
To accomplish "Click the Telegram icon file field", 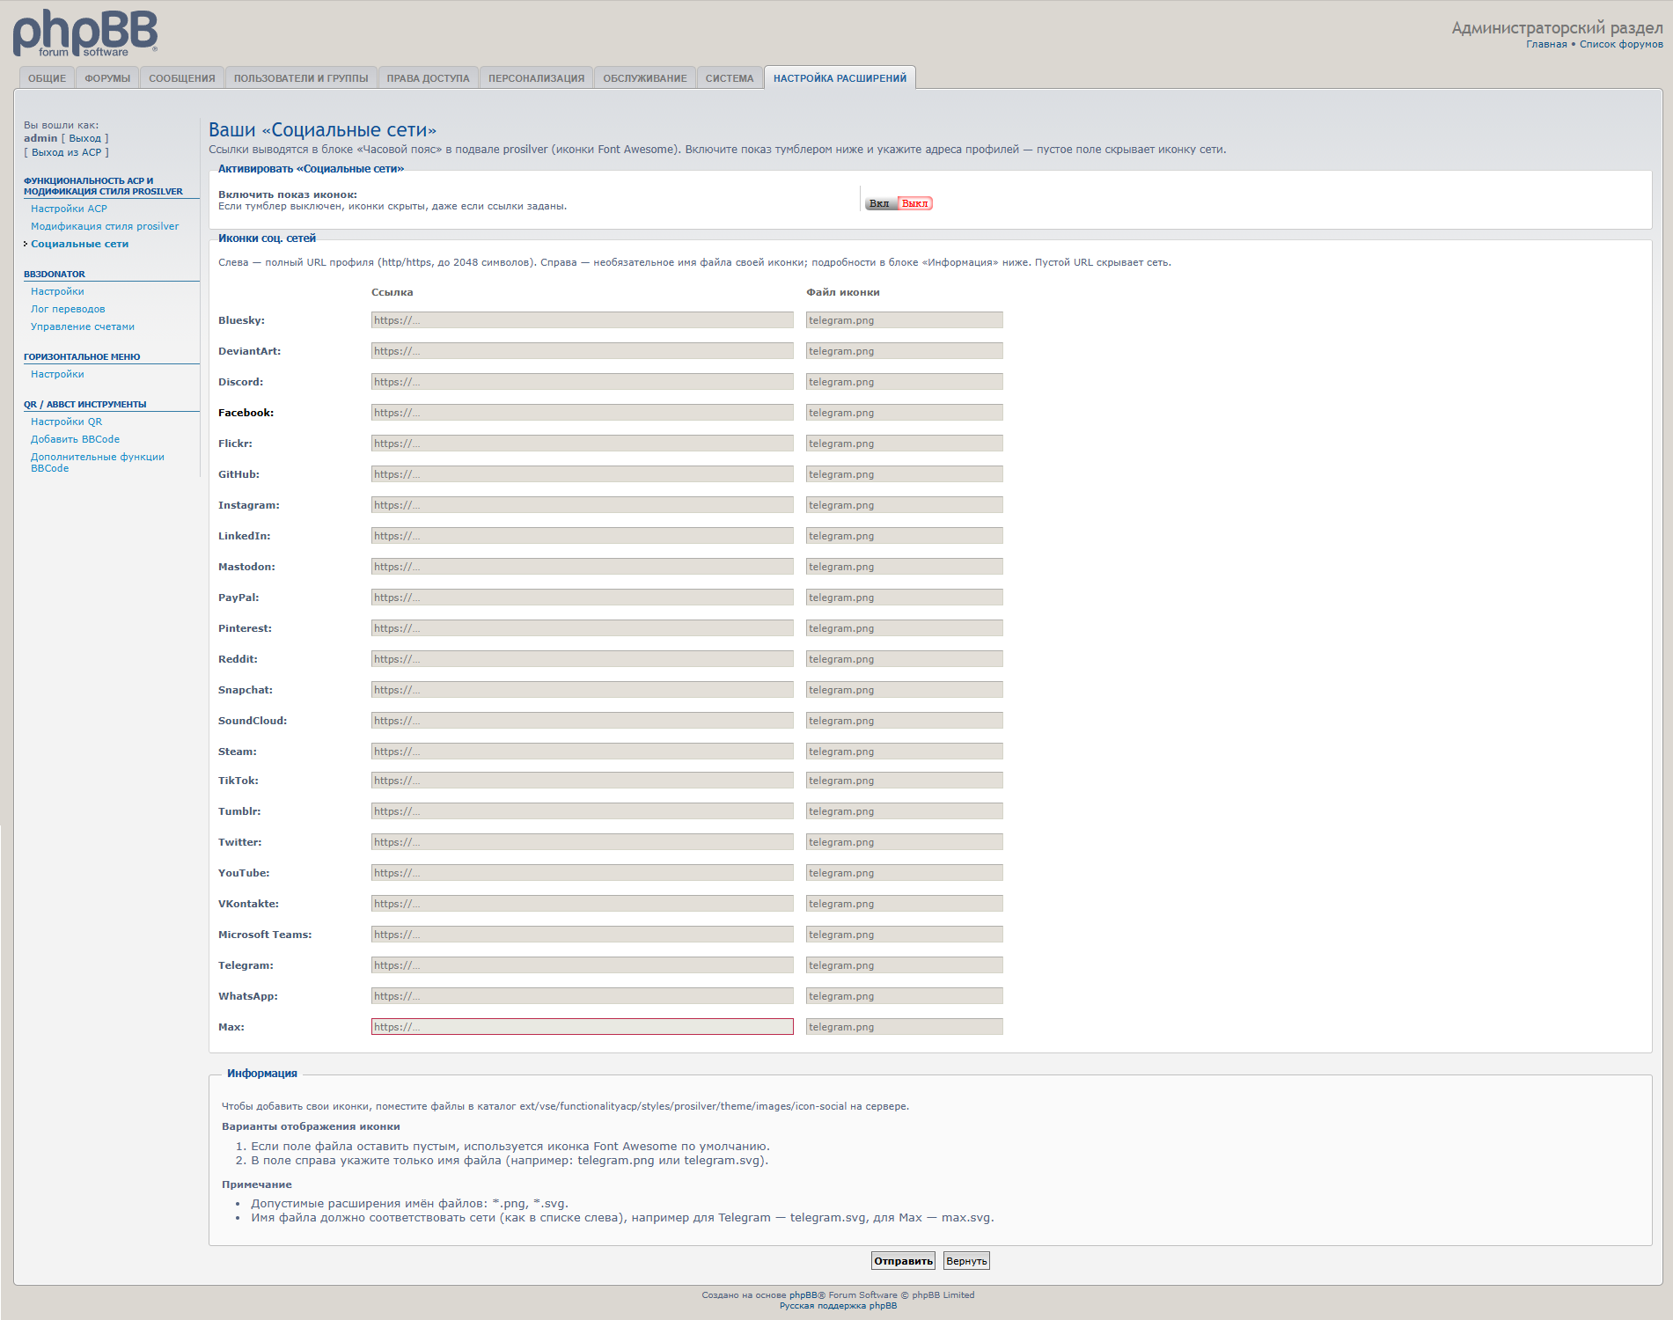I will pyautogui.click(x=904, y=965).
